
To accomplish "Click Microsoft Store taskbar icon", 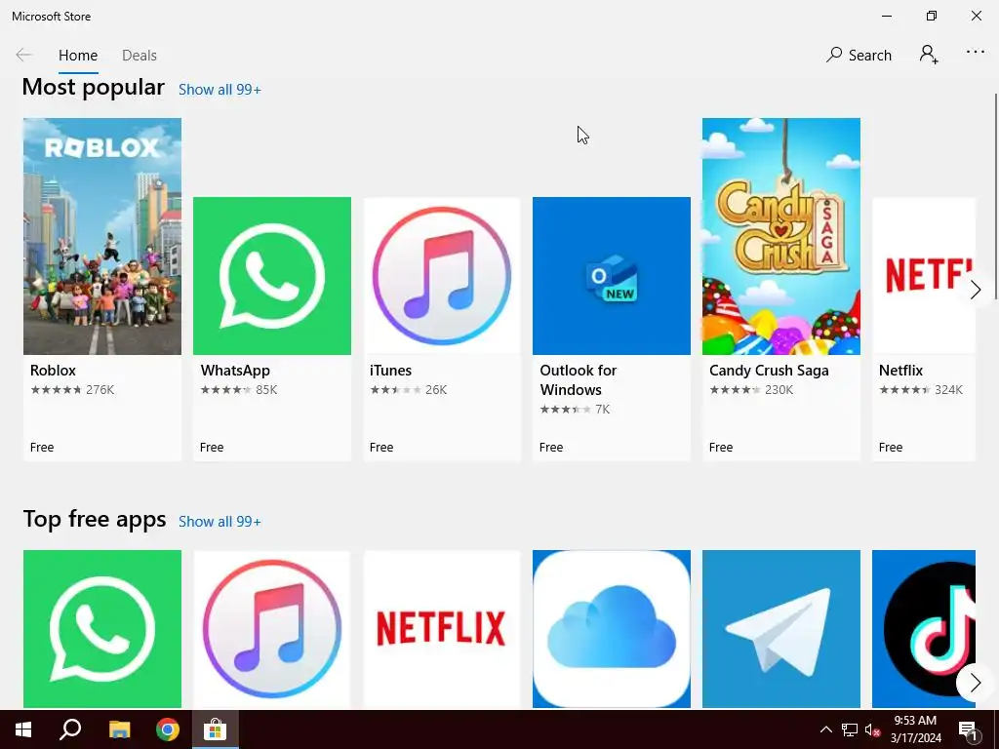I will [216, 729].
